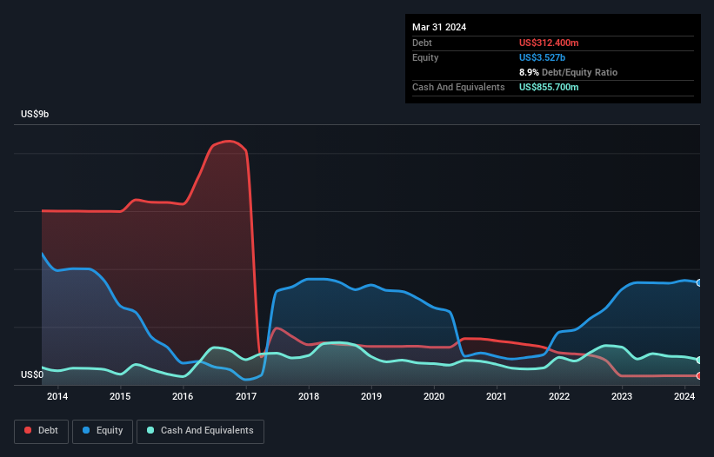Select the red Debt endpoint marker at 2024
Image resolution: width=714 pixels, height=457 pixels.
[699, 376]
